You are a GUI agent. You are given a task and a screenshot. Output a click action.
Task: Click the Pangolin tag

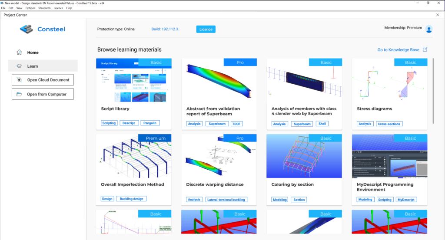tap(150, 123)
